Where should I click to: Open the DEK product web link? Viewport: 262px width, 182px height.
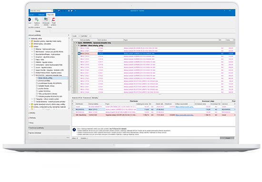pyautogui.click(x=184, y=115)
